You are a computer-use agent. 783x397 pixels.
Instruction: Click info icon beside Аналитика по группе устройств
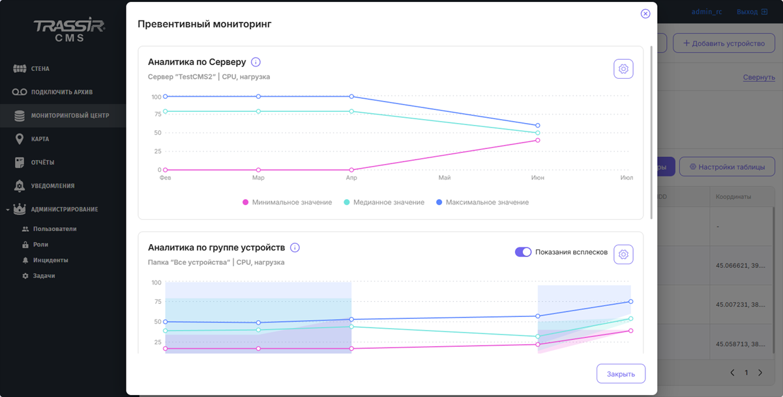(295, 248)
